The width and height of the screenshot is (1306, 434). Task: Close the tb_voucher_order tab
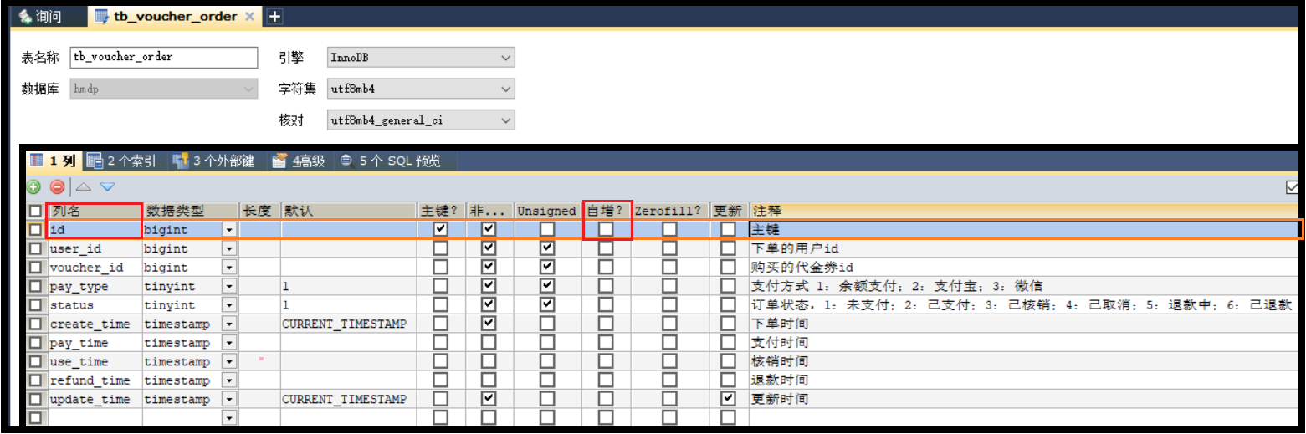[x=249, y=17]
